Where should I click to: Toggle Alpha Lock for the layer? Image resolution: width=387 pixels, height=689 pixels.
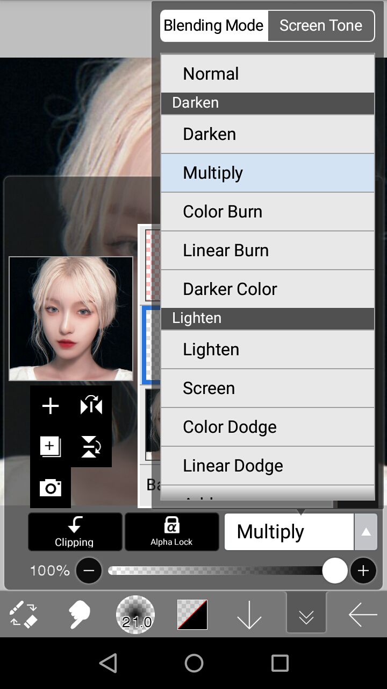pos(171,532)
